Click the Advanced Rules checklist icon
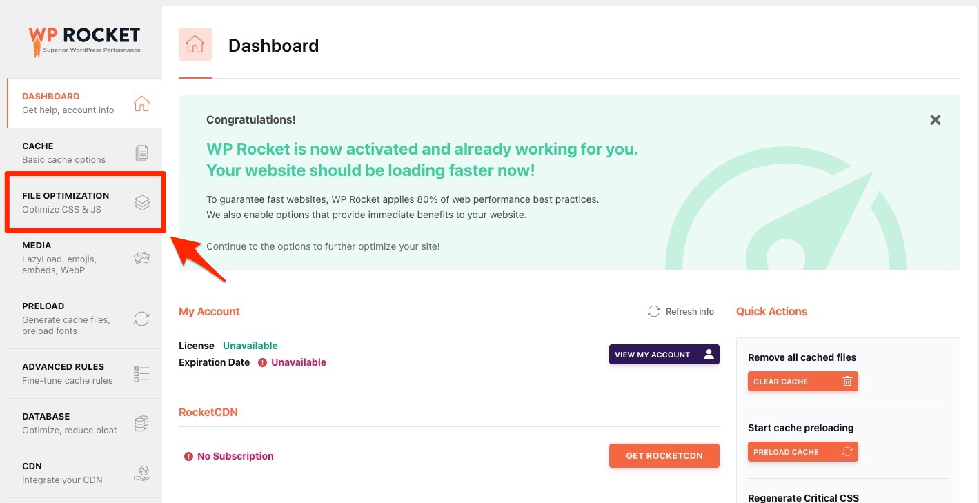This screenshot has width=979, height=503. coord(141,373)
